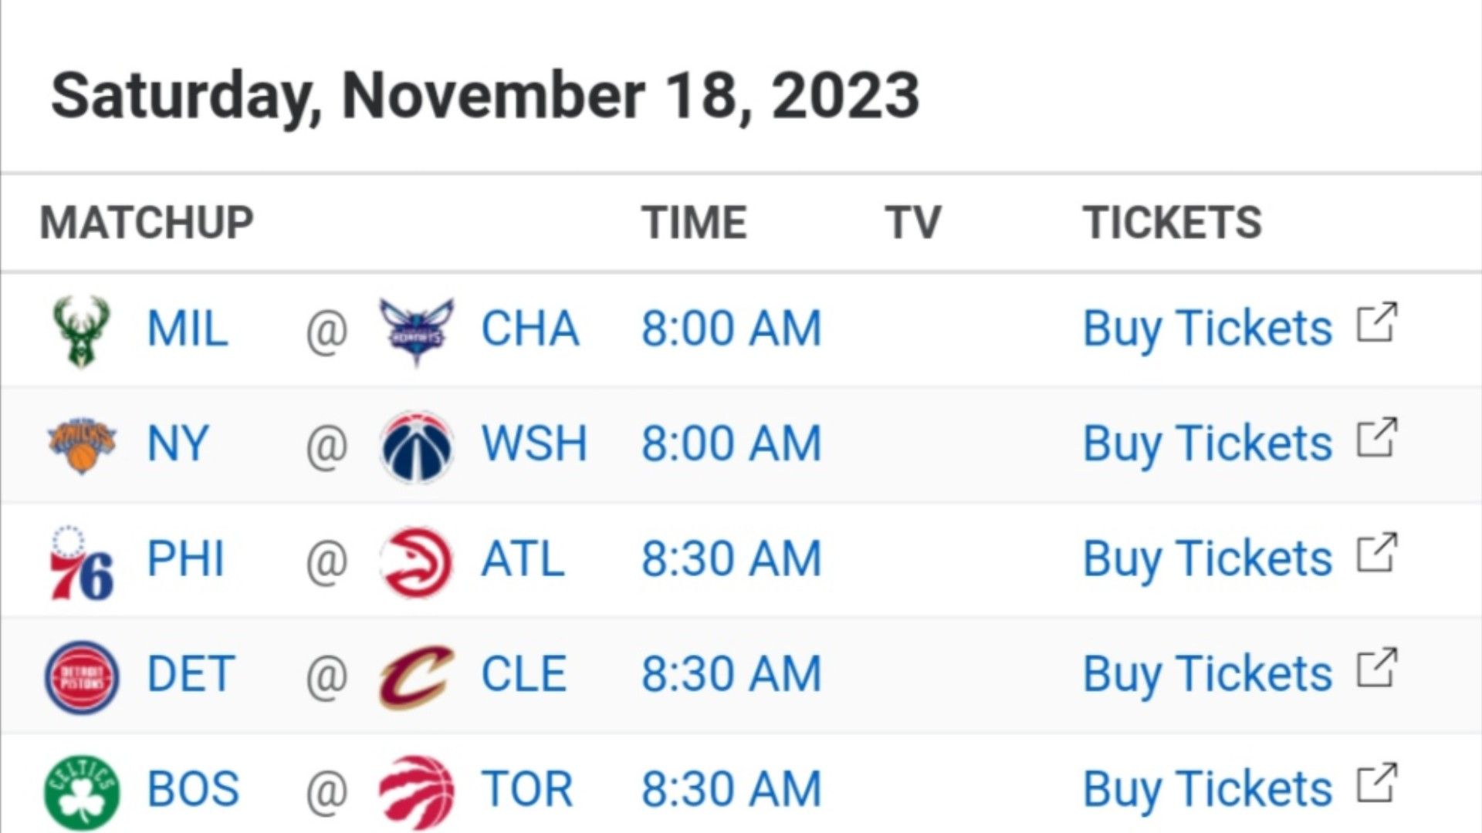
Task: Open the 8:30 AM PHI-ATL game time
Action: [731, 558]
